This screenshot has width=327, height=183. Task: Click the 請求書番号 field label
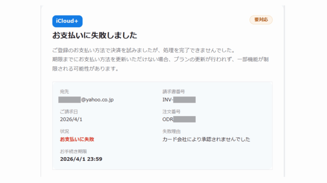(173, 92)
